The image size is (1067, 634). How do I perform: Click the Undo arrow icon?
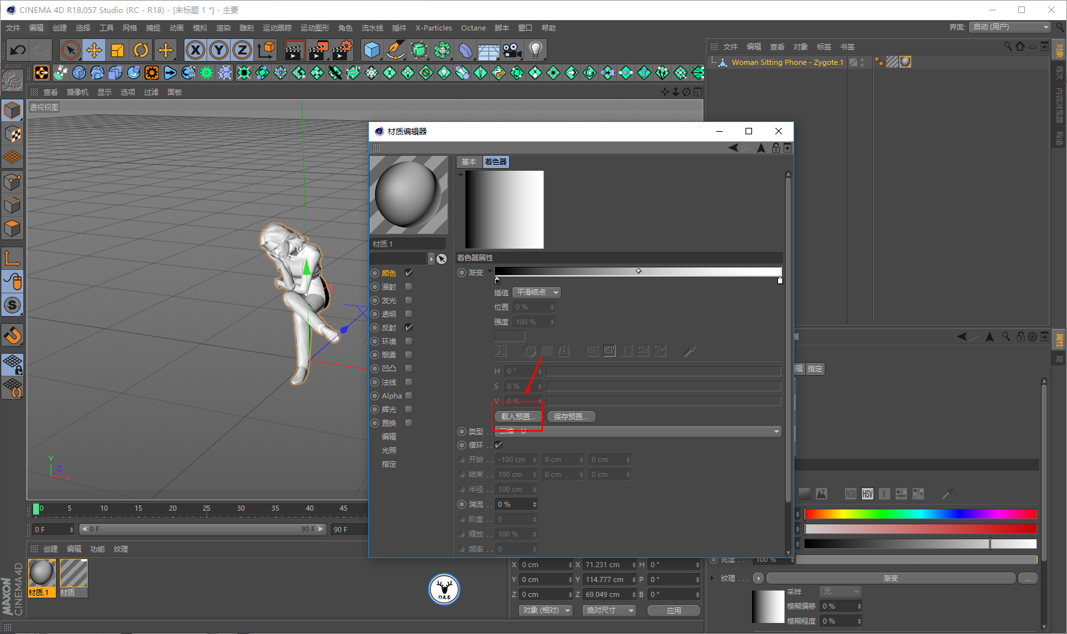pyautogui.click(x=18, y=50)
